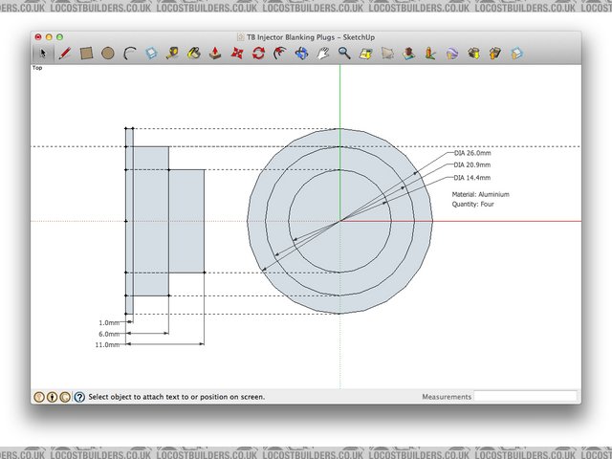Click in the Measurements input box
The height and width of the screenshot is (459, 612).
coord(526,396)
